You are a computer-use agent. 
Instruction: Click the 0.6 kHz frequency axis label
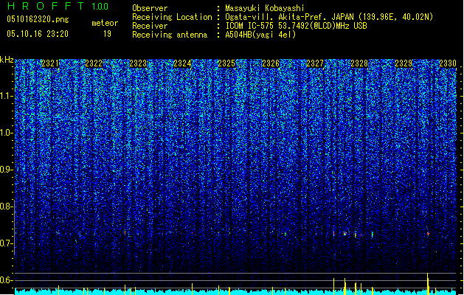click(7, 280)
